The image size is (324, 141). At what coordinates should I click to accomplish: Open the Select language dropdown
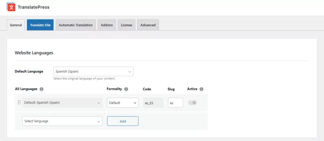click(x=62, y=121)
